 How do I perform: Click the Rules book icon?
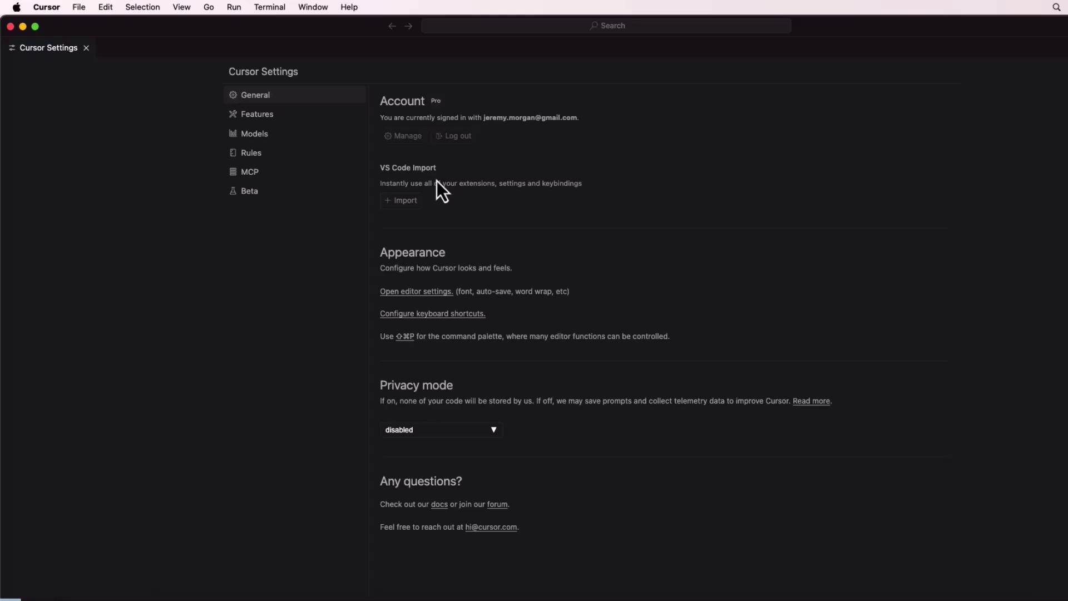pos(233,152)
